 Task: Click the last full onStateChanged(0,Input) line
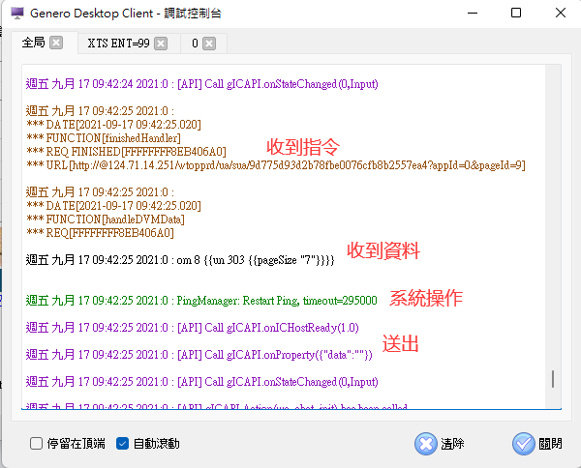tap(202, 382)
